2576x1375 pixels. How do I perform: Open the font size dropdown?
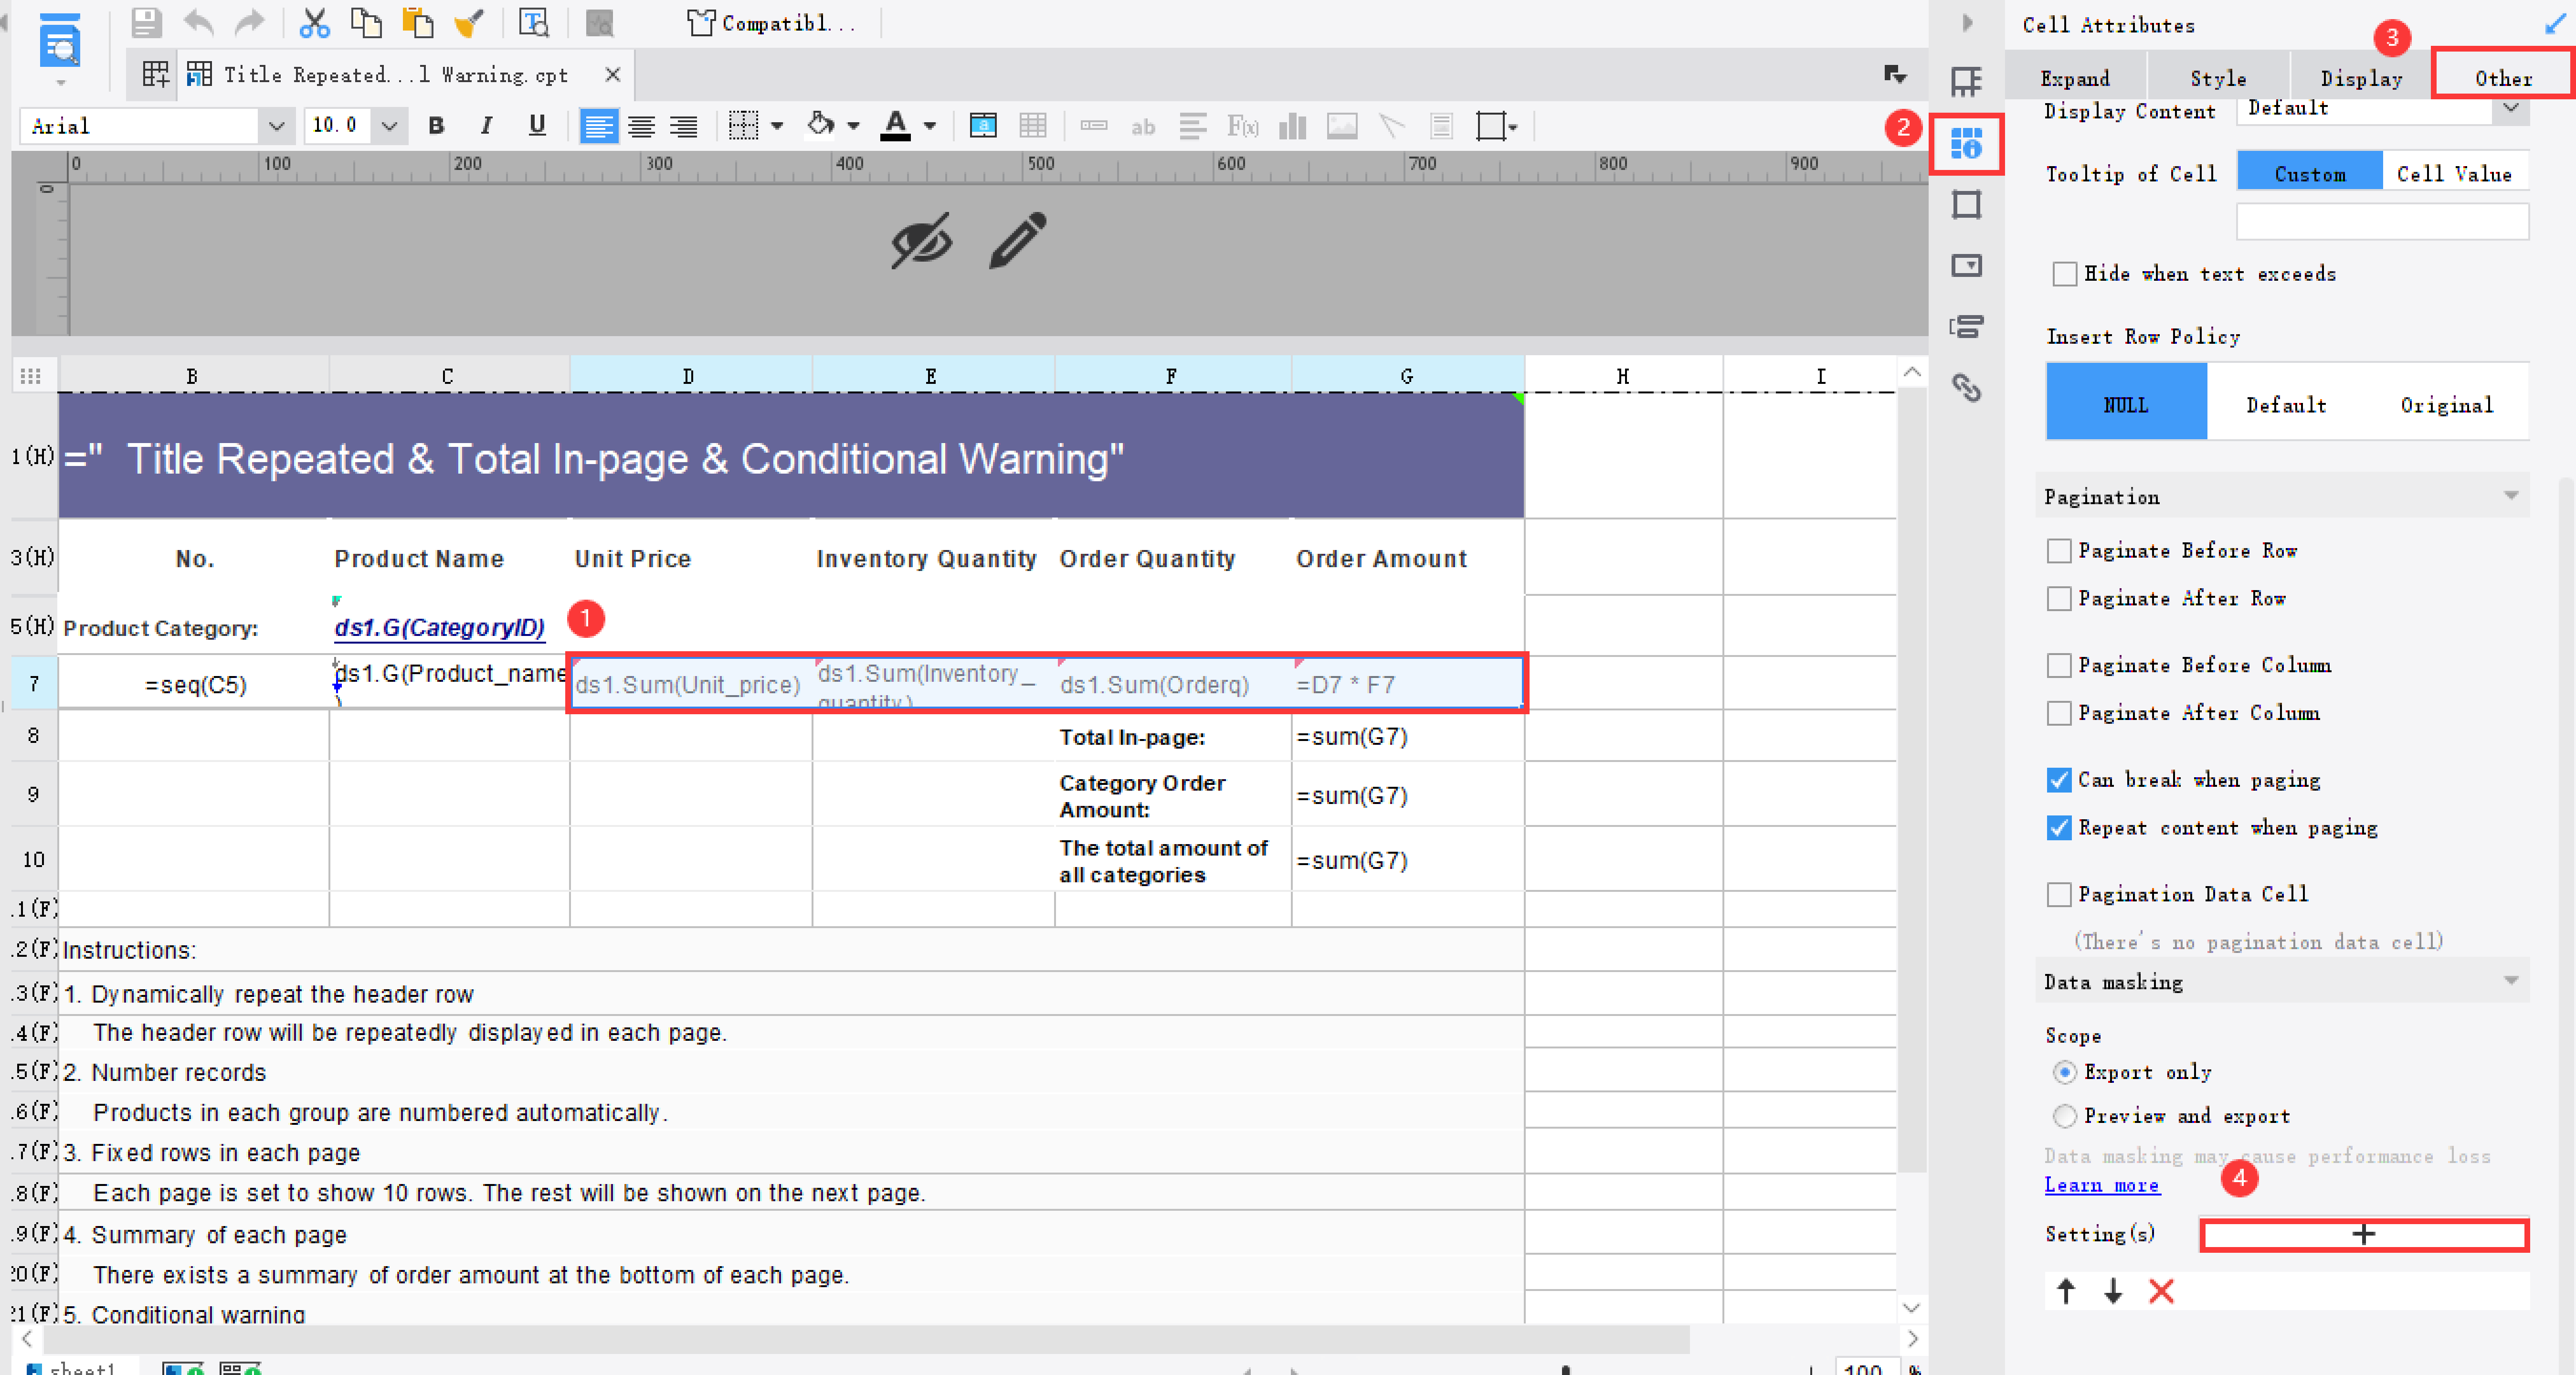click(x=389, y=126)
